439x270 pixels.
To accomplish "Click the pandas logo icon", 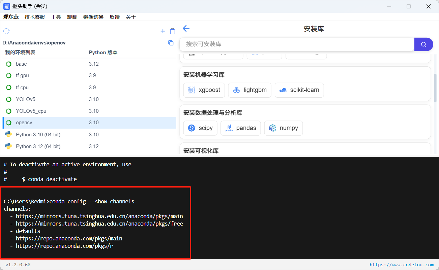I will click(229, 128).
